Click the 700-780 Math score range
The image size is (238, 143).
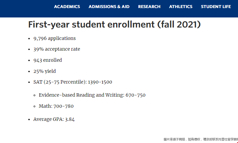(63, 106)
